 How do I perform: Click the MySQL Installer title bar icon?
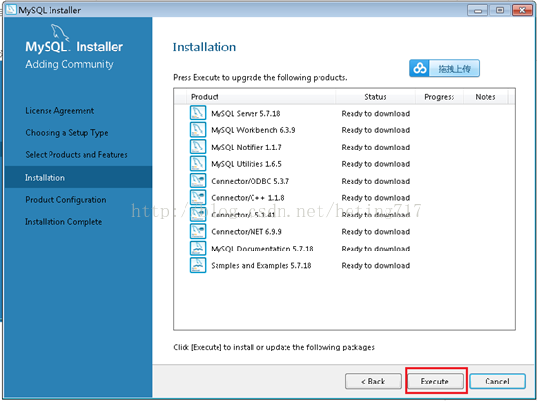point(11,10)
